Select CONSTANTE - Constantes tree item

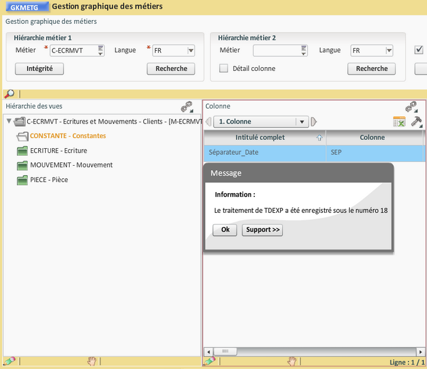(x=68, y=136)
